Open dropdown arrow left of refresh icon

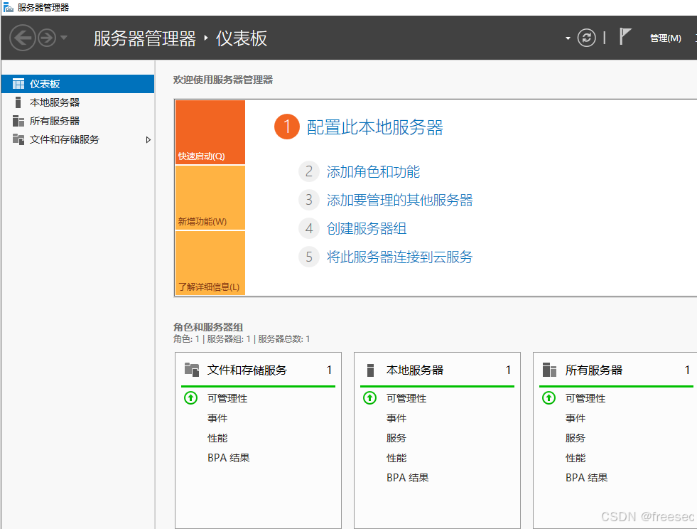click(x=568, y=38)
